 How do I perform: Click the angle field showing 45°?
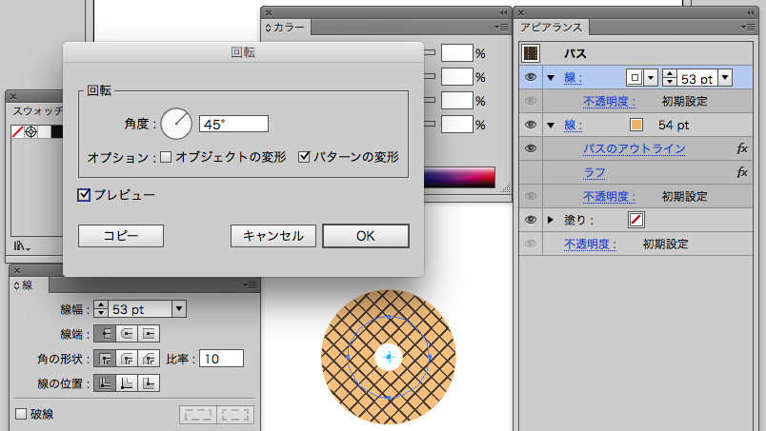(233, 124)
